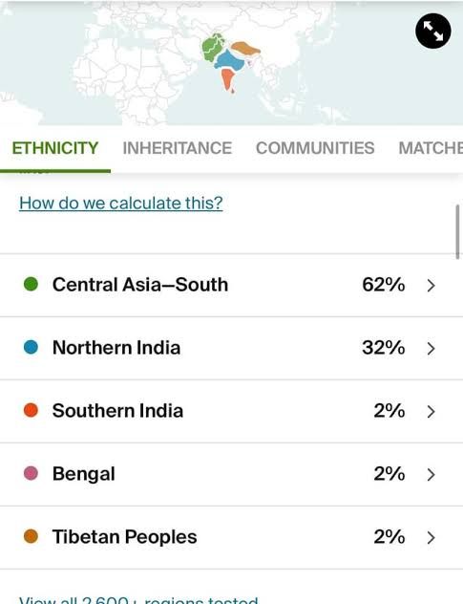This screenshot has height=604, width=463.
Task: Switch to the Communities tab
Action: pos(315,148)
